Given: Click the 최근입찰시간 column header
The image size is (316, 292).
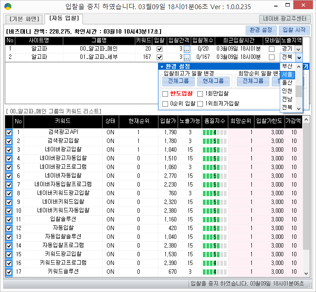Looking at the screenshot, I should [x=239, y=41].
